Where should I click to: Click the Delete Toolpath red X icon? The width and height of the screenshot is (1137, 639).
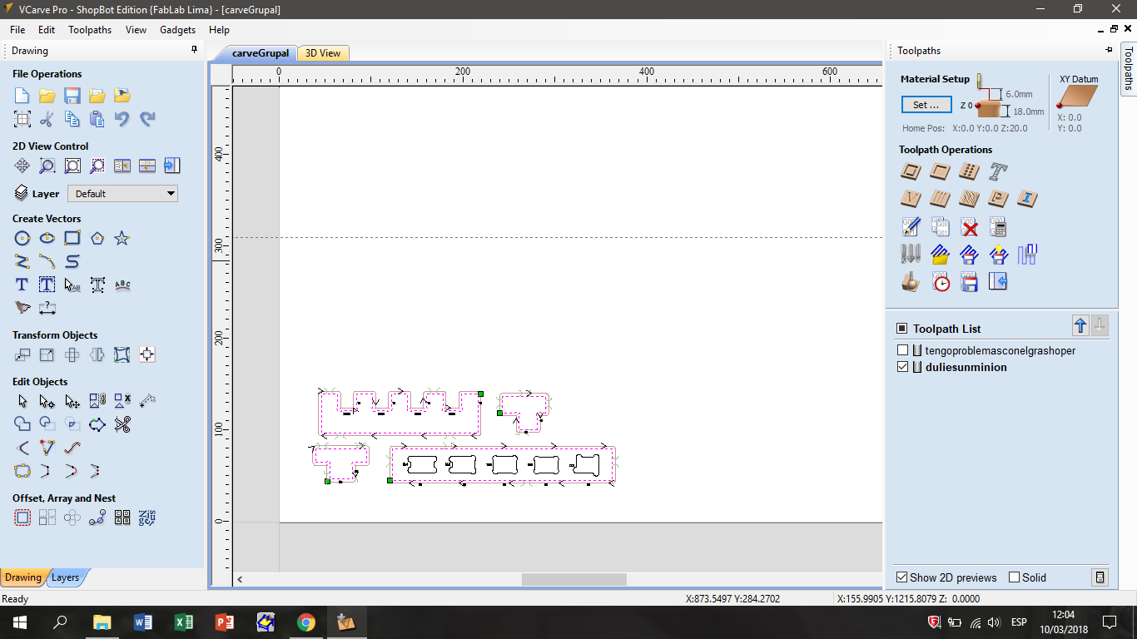pyautogui.click(x=969, y=227)
